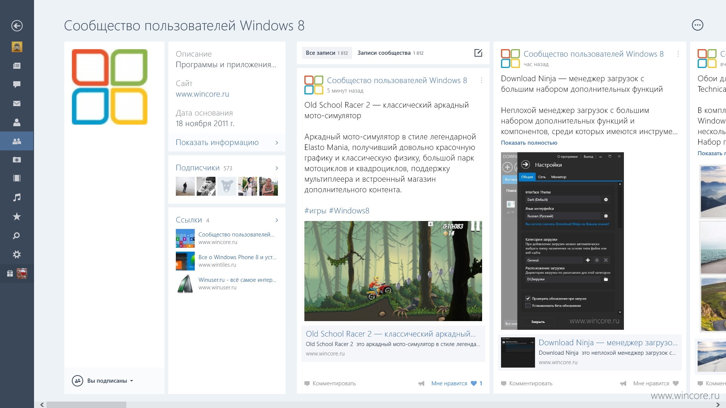Click the gift icon in the sidebar

pos(10,274)
